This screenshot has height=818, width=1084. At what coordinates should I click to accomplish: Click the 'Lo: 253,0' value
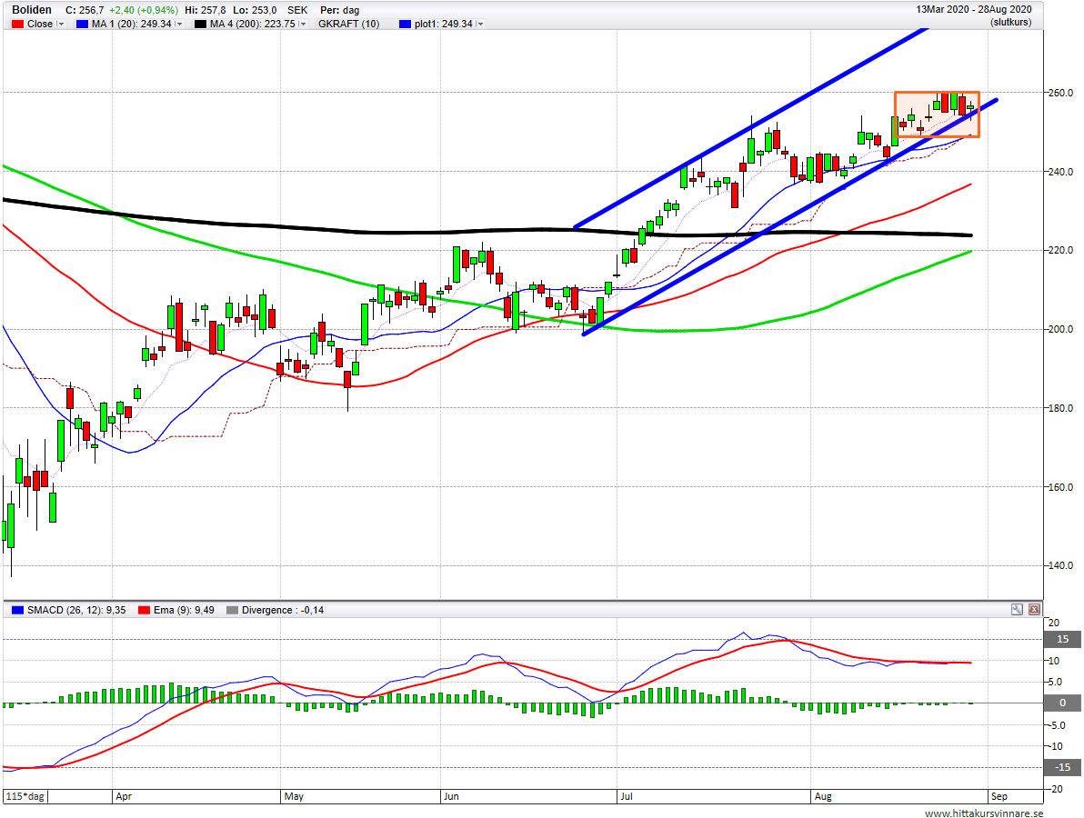(x=256, y=10)
